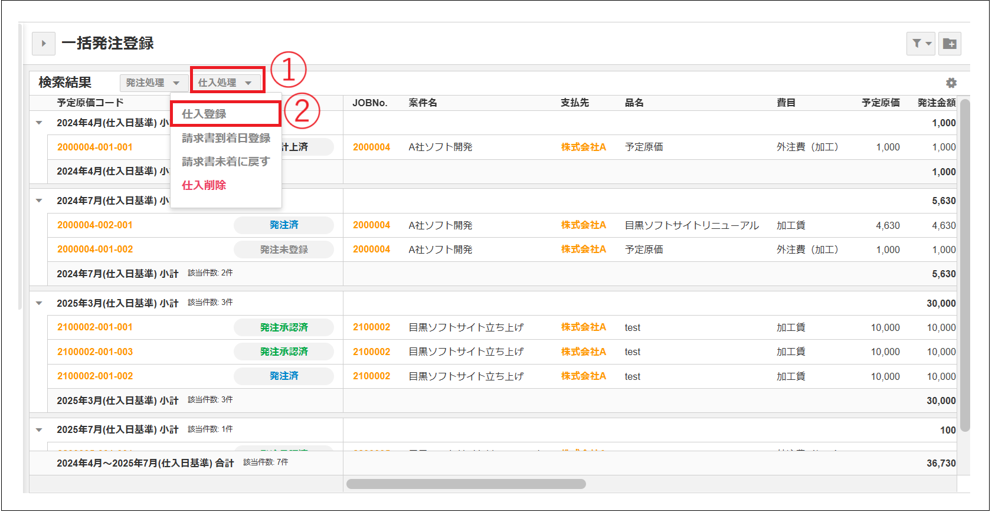
Task: Click the 予定原価コード column header
Action: pos(90,103)
